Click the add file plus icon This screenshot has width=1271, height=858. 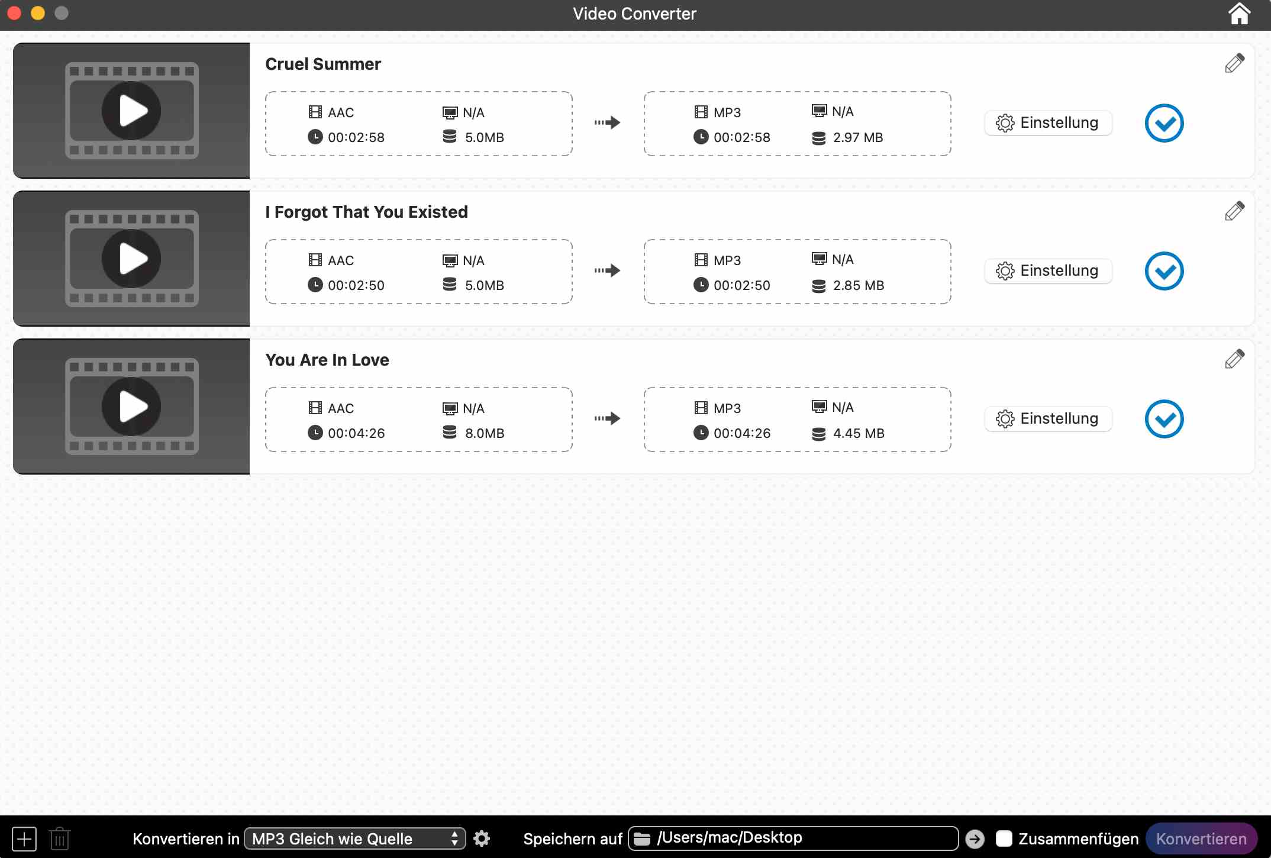point(24,838)
